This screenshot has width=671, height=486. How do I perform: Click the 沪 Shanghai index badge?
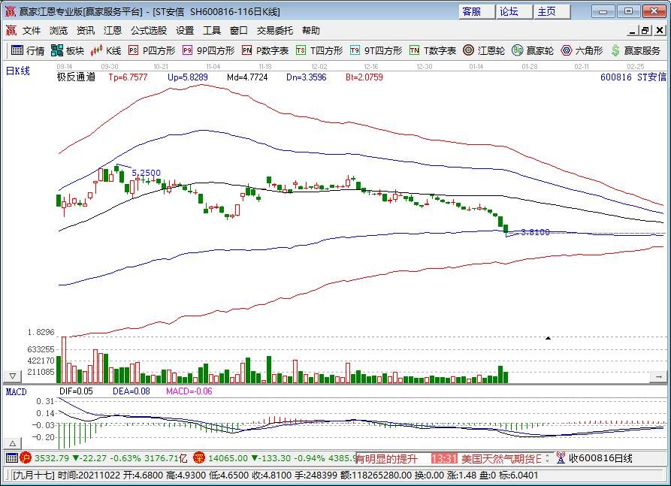pyautogui.click(x=26, y=458)
